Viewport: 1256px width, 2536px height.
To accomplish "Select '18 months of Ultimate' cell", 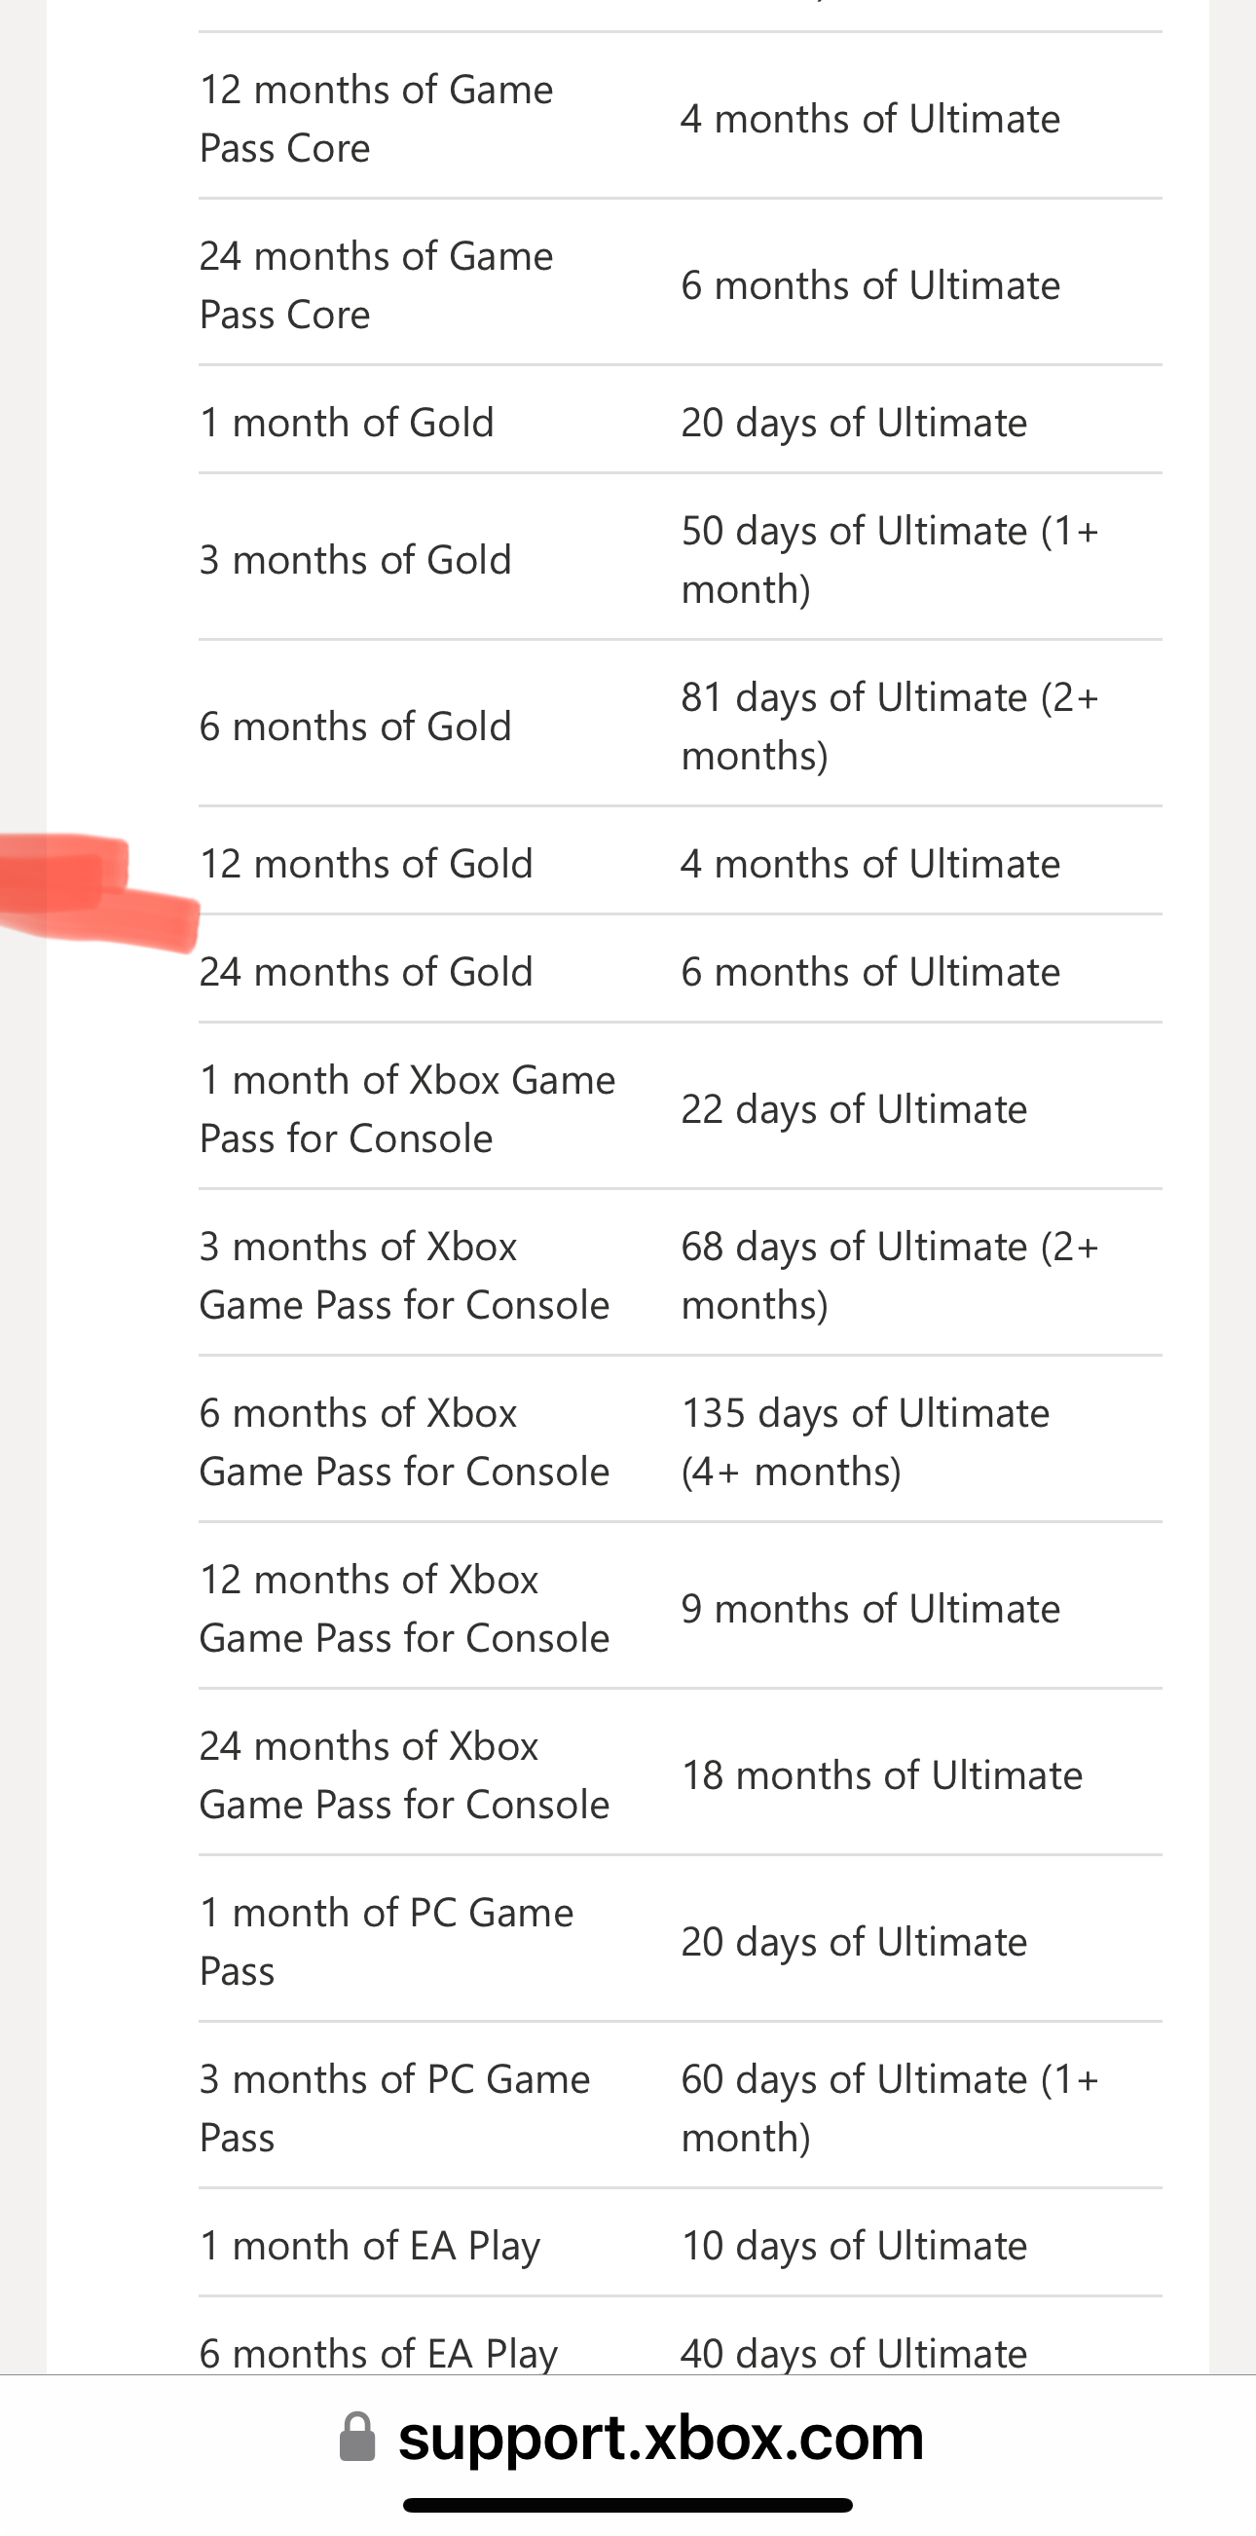I will coord(882,1775).
